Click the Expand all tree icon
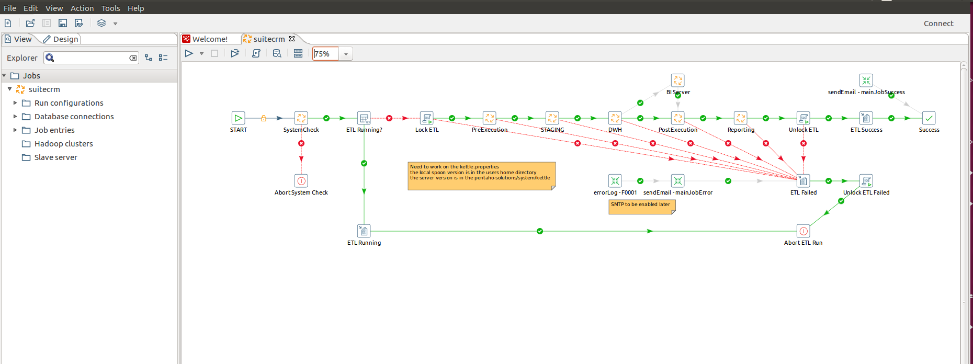 click(x=149, y=58)
